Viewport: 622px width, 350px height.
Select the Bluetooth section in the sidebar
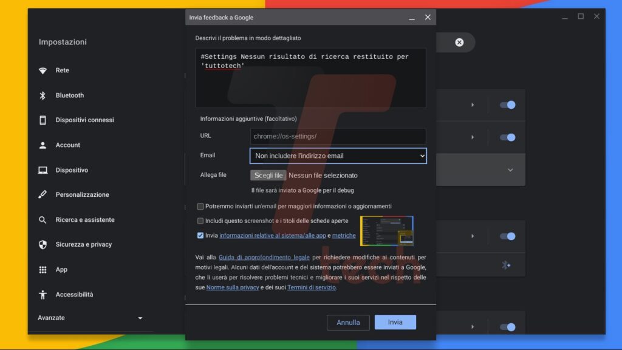(x=69, y=95)
